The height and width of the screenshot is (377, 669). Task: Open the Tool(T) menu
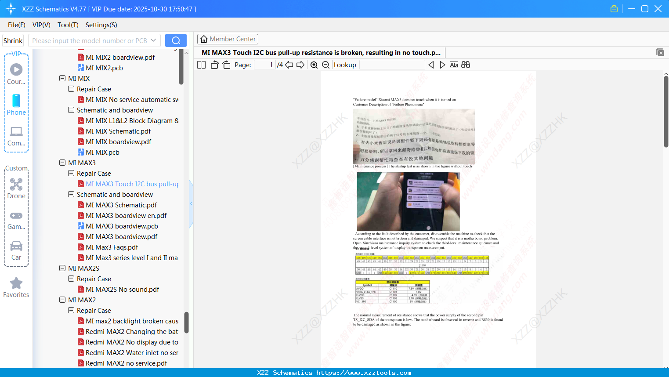68,25
